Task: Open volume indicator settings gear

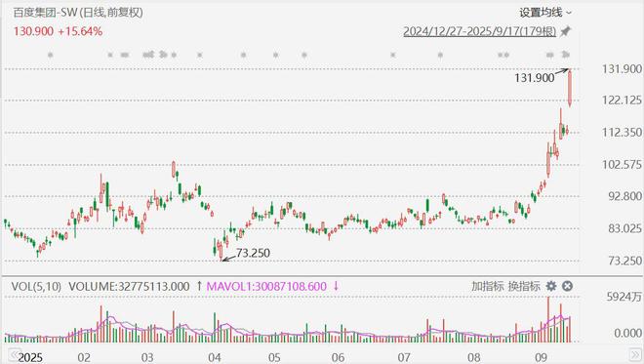Action: tap(551, 286)
